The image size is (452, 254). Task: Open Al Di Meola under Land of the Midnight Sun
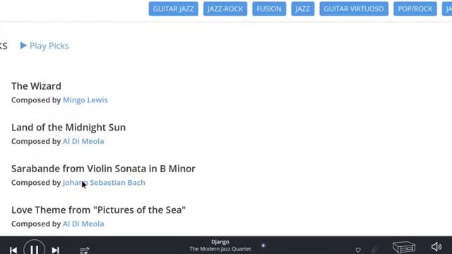point(83,141)
